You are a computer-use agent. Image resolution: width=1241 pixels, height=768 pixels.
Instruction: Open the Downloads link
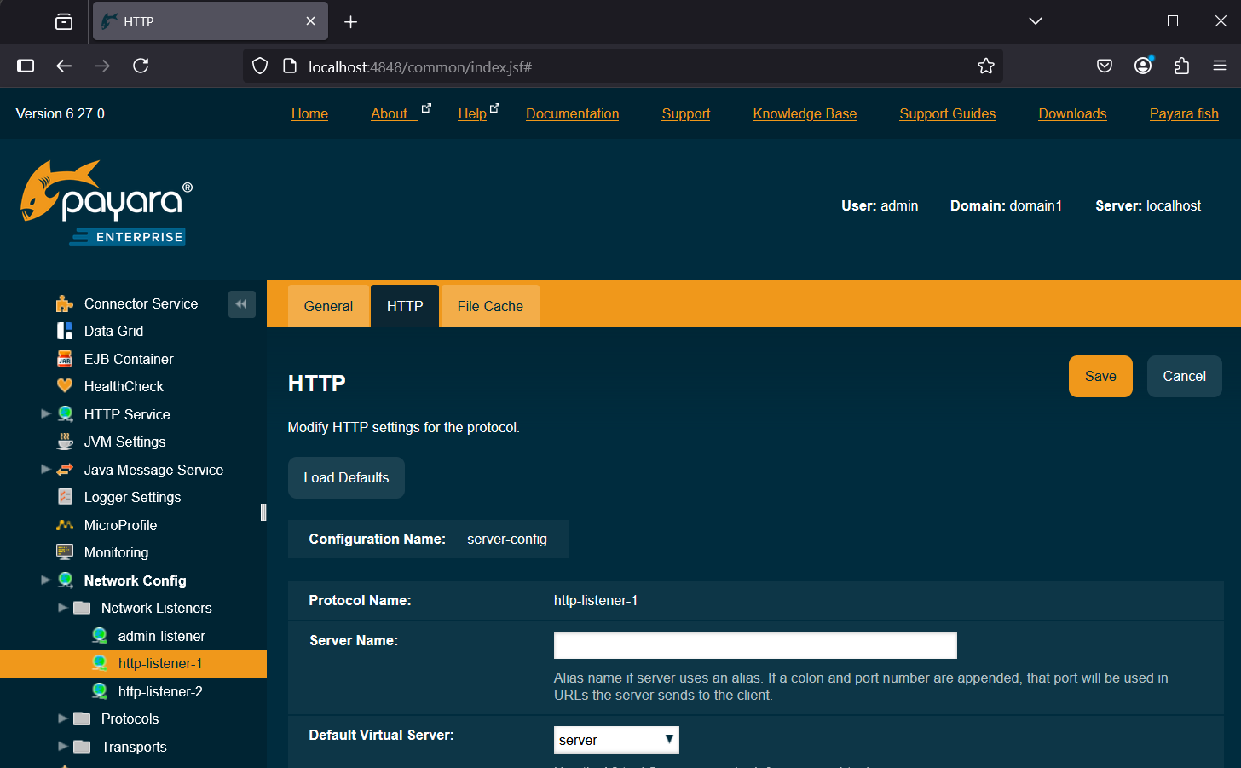coord(1072,113)
